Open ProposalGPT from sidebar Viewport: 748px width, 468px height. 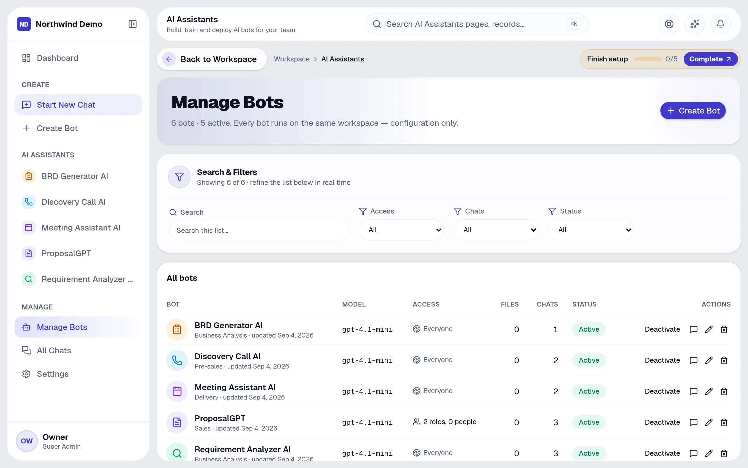(x=78, y=253)
